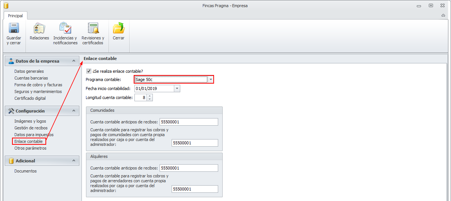Open Datos para impuestos settings
Image resolution: width=451 pixels, height=201 pixels.
tap(34, 135)
